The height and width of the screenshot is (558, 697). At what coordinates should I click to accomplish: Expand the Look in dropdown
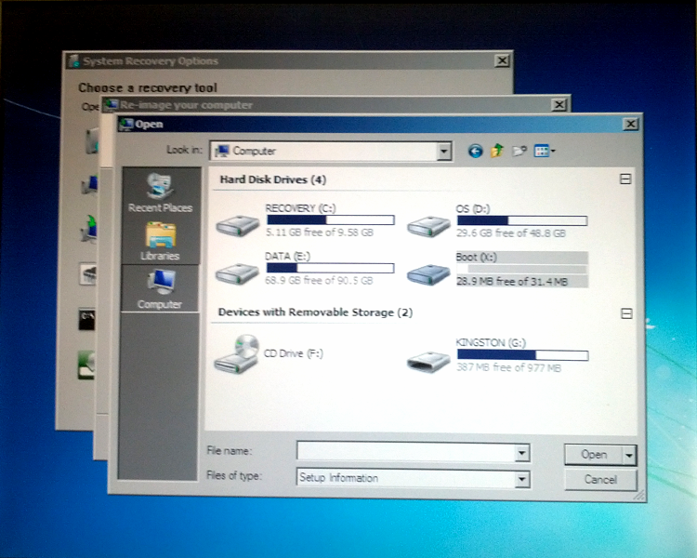[x=443, y=151]
